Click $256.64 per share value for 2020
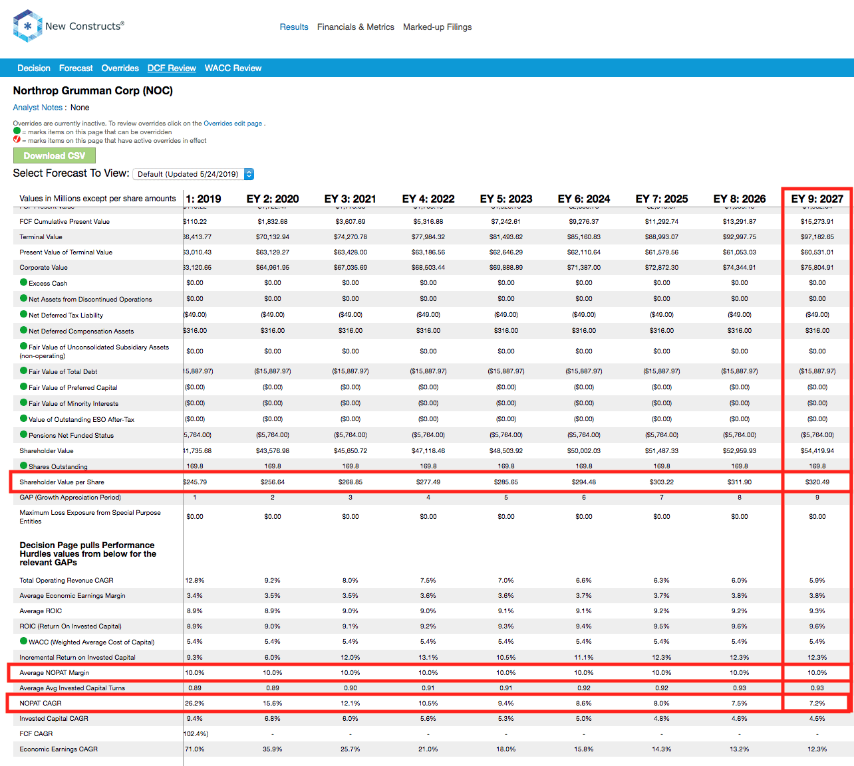This screenshot has width=854, height=766. click(273, 482)
